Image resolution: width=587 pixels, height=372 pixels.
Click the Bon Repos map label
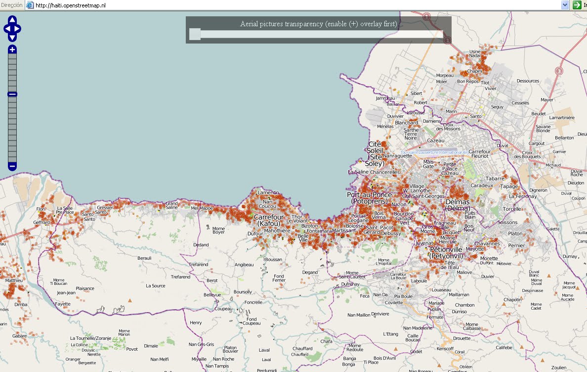coord(467,81)
